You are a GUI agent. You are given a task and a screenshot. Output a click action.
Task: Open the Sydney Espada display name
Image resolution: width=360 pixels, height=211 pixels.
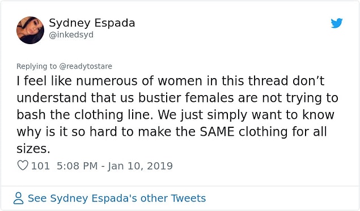(92, 23)
